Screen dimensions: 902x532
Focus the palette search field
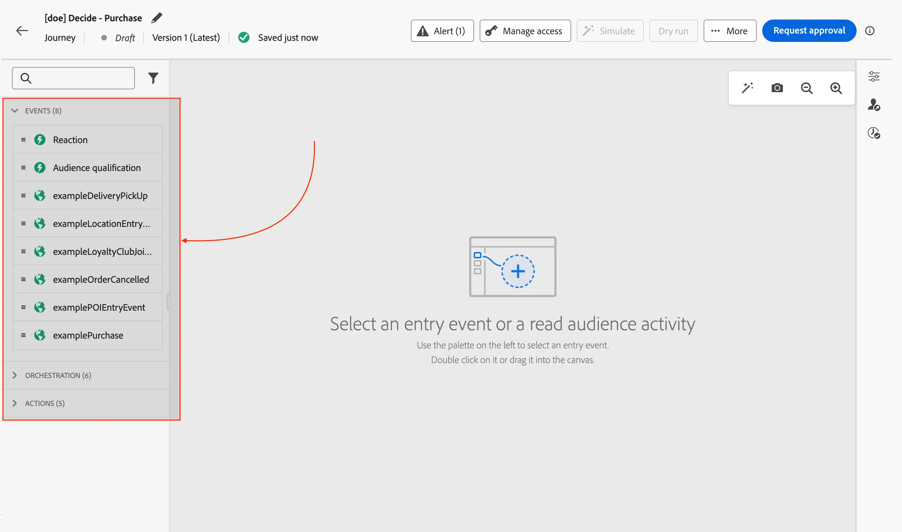(73, 78)
